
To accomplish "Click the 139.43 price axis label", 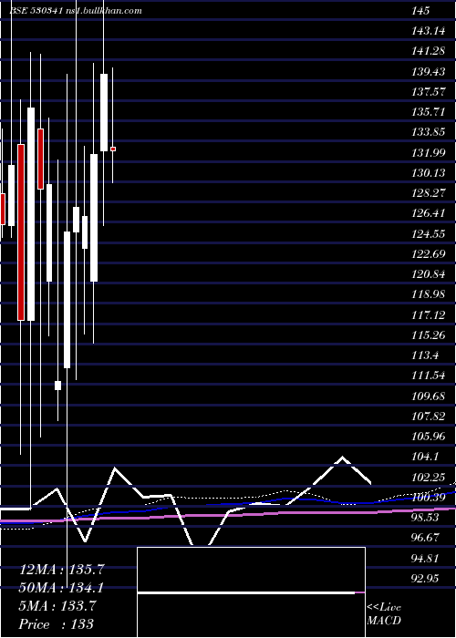I will 429,72.
